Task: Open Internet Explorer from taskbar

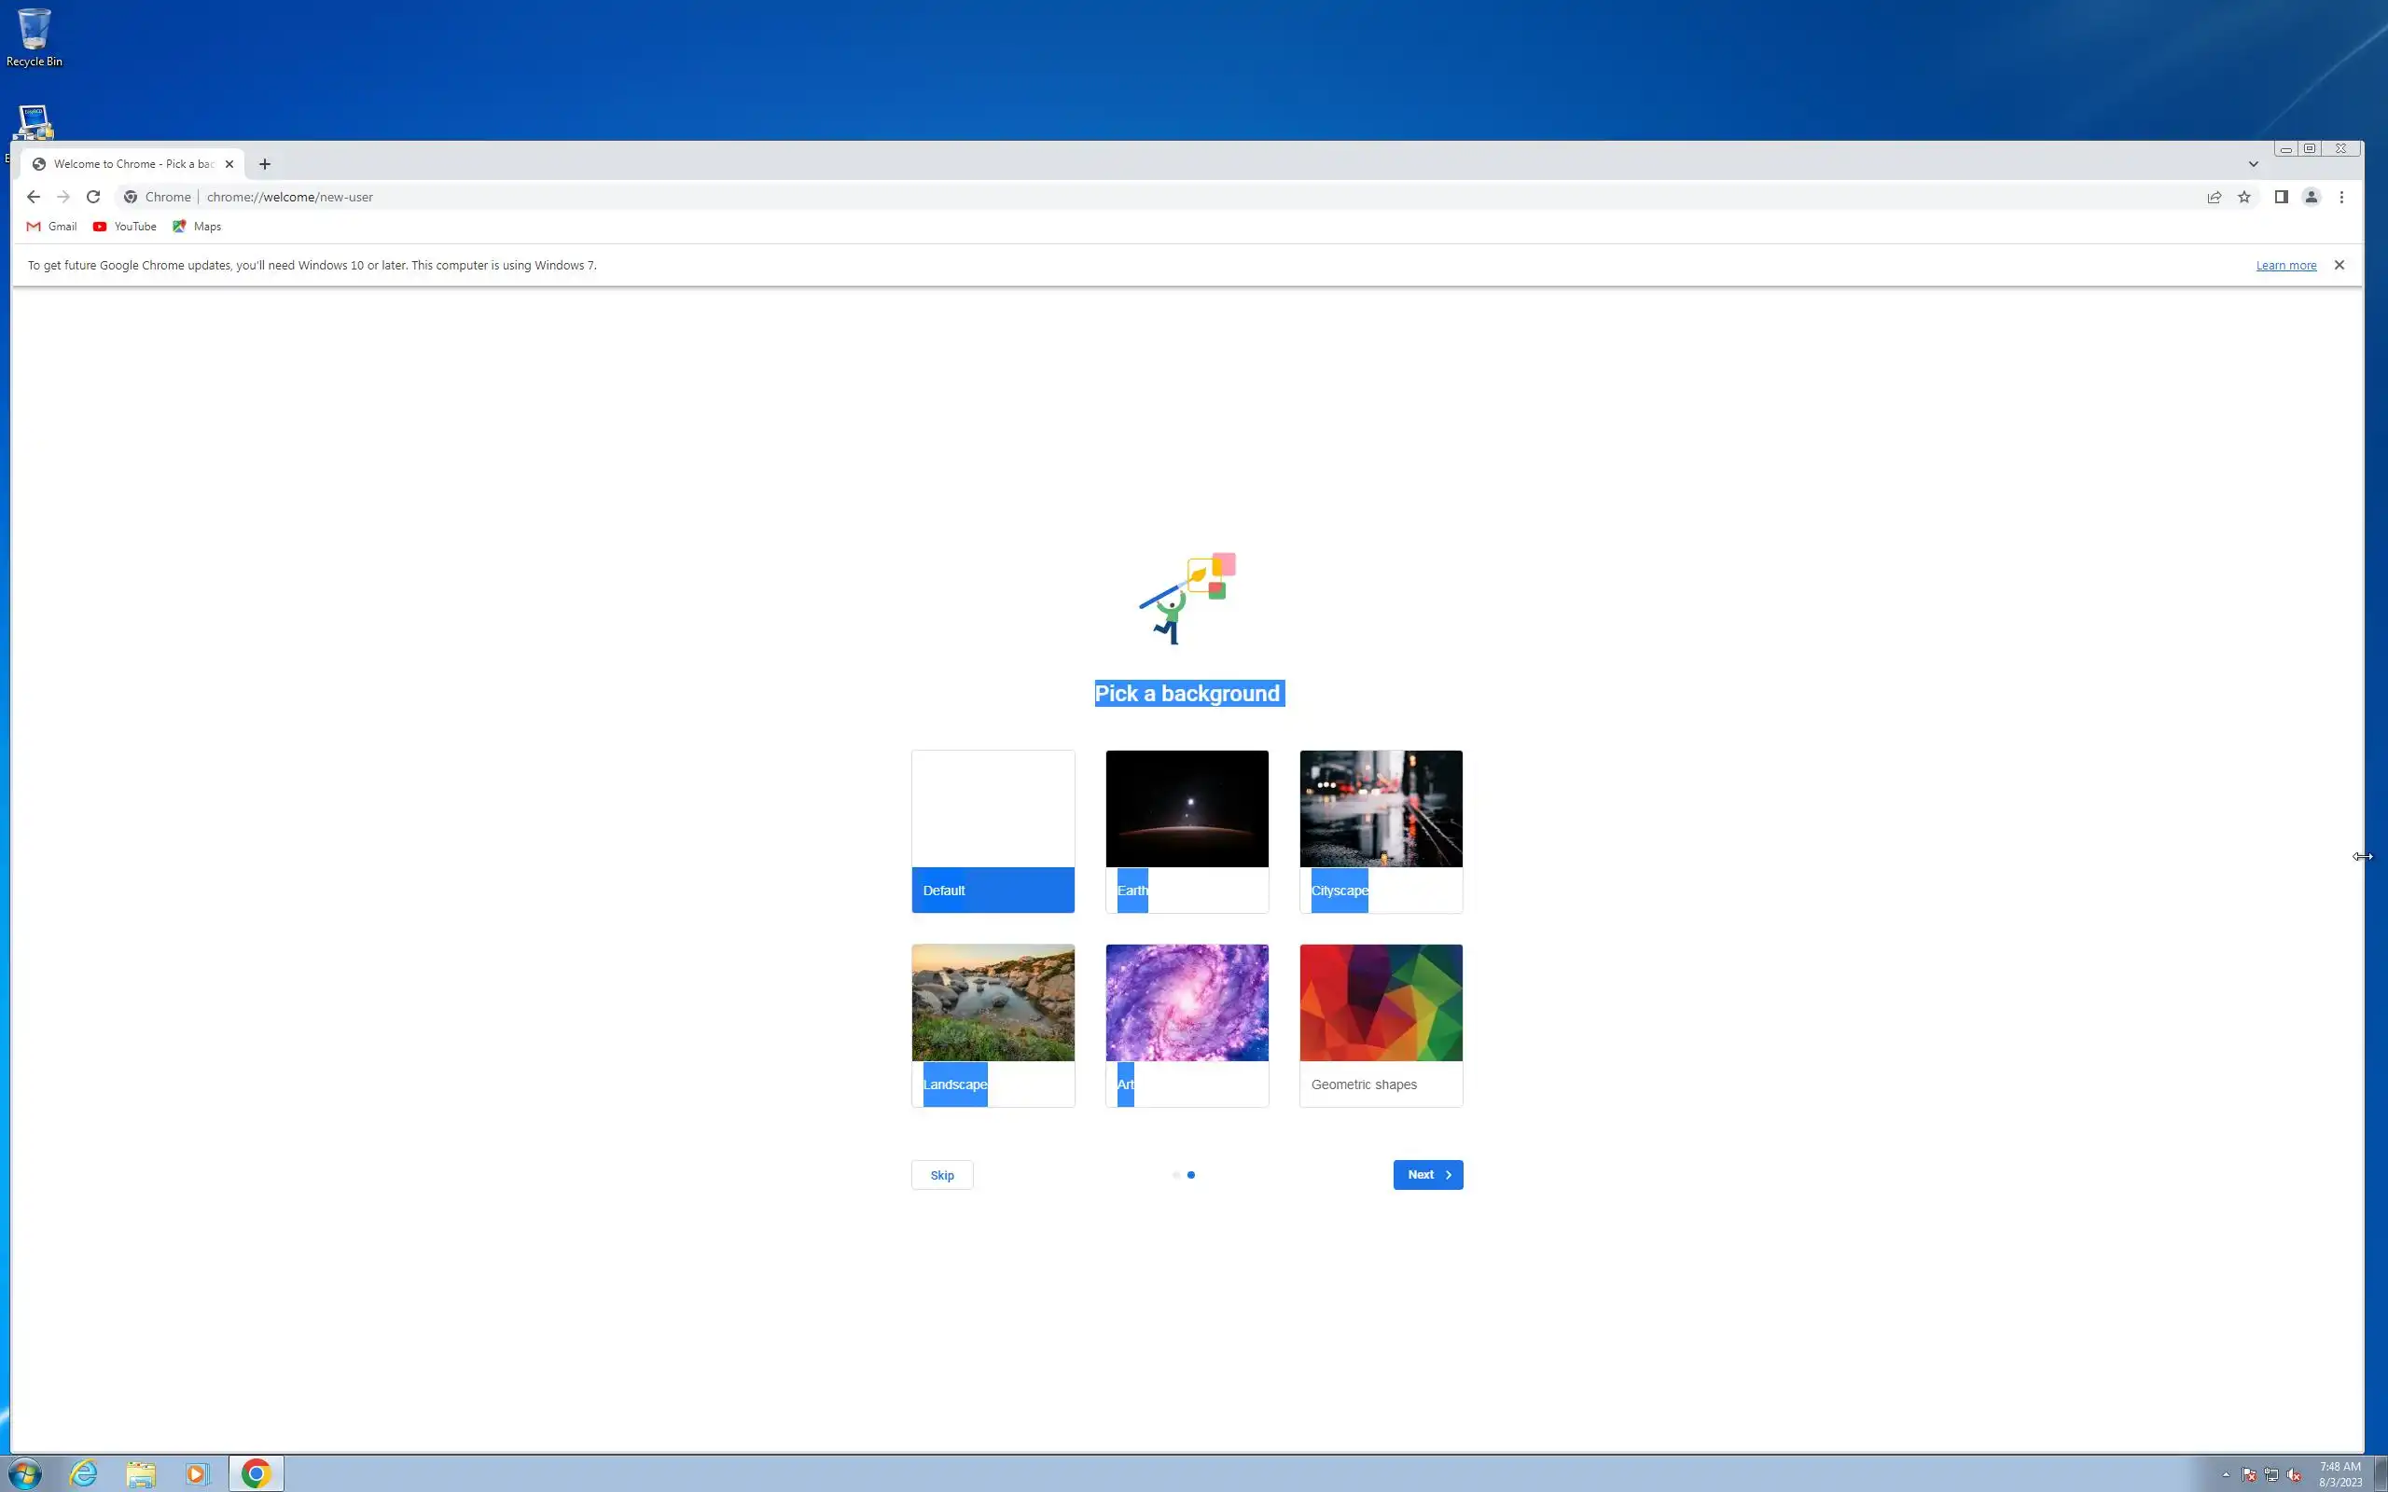Action: tap(84, 1473)
